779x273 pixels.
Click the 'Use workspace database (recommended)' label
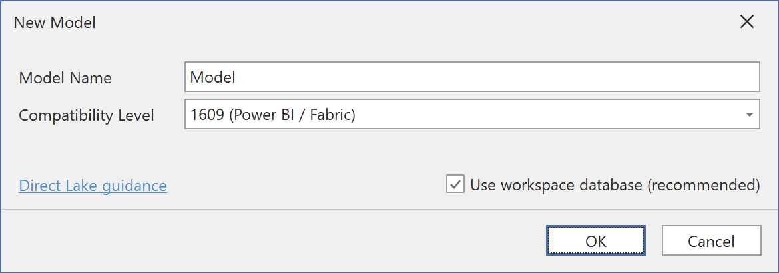pyautogui.click(x=615, y=184)
